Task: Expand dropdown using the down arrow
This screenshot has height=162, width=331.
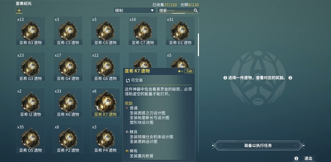Action: click(152, 10)
